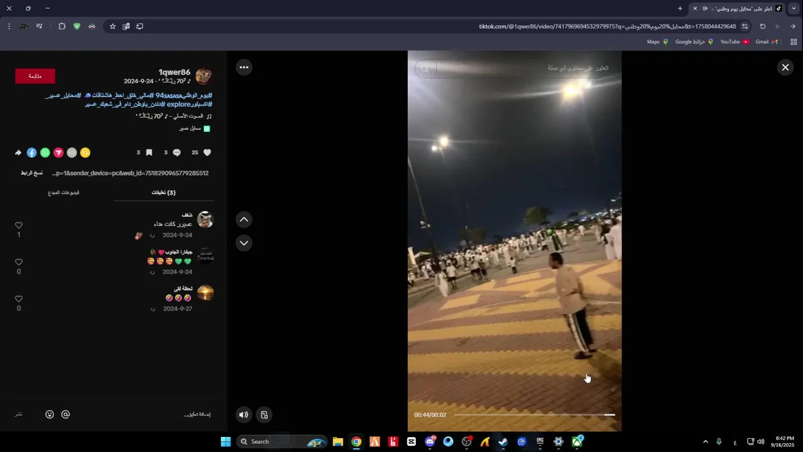The height and width of the screenshot is (452, 803).
Task: Open the Gmail bookmark
Action: (x=766, y=42)
